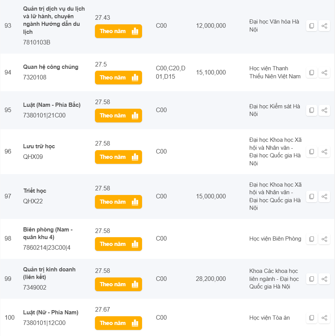Copy the Luật (Nữ - Phía Nam) row
Screen dimensions: 335x336
(x=311, y=317)
